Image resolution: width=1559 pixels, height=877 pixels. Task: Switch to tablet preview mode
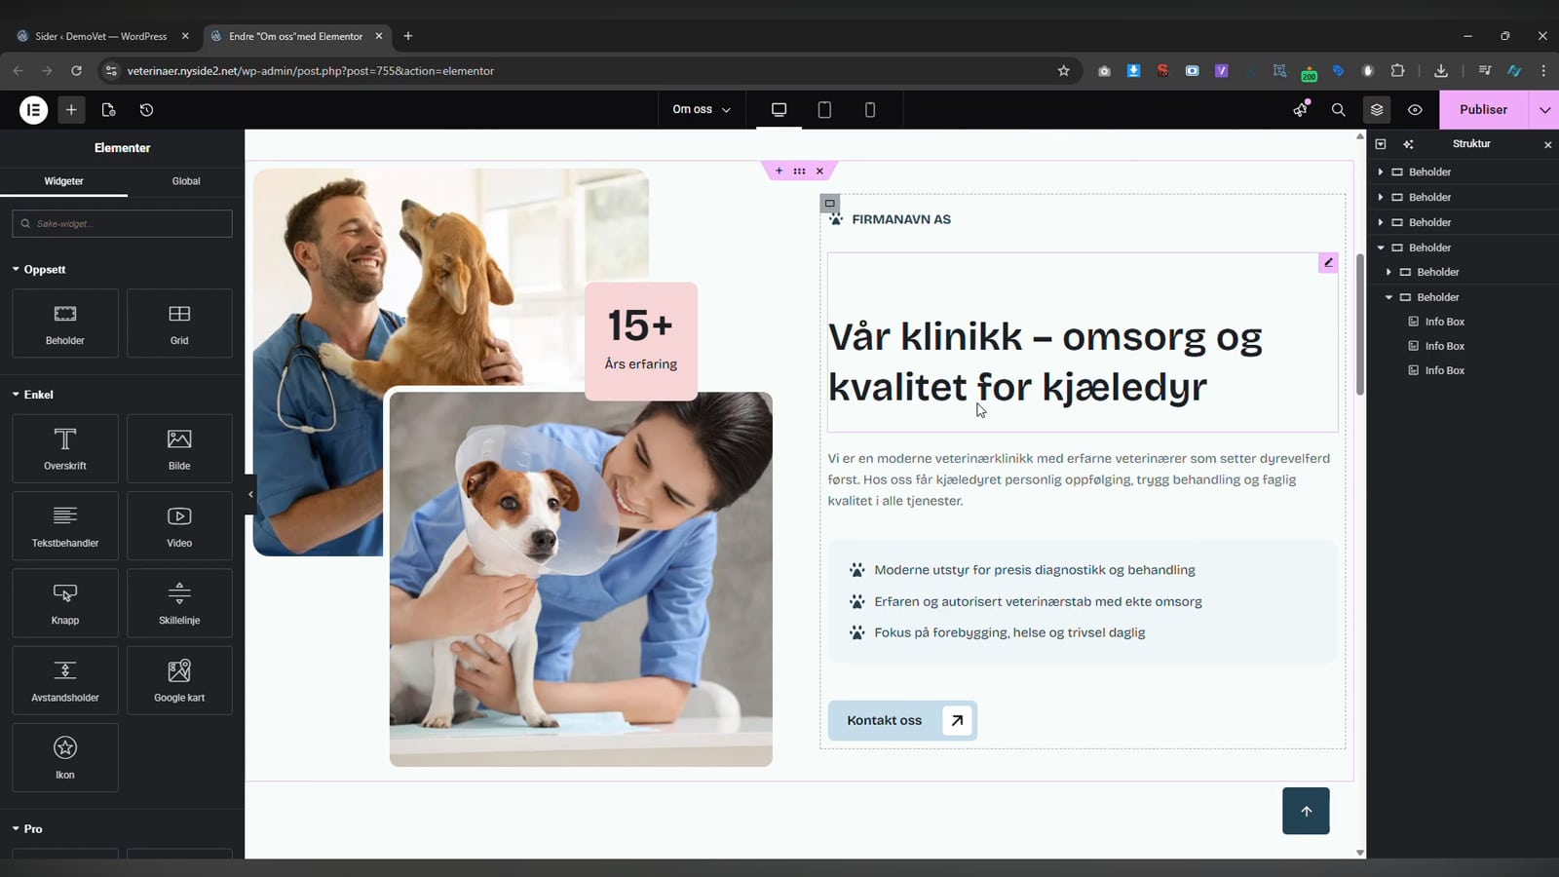(824, 110)
